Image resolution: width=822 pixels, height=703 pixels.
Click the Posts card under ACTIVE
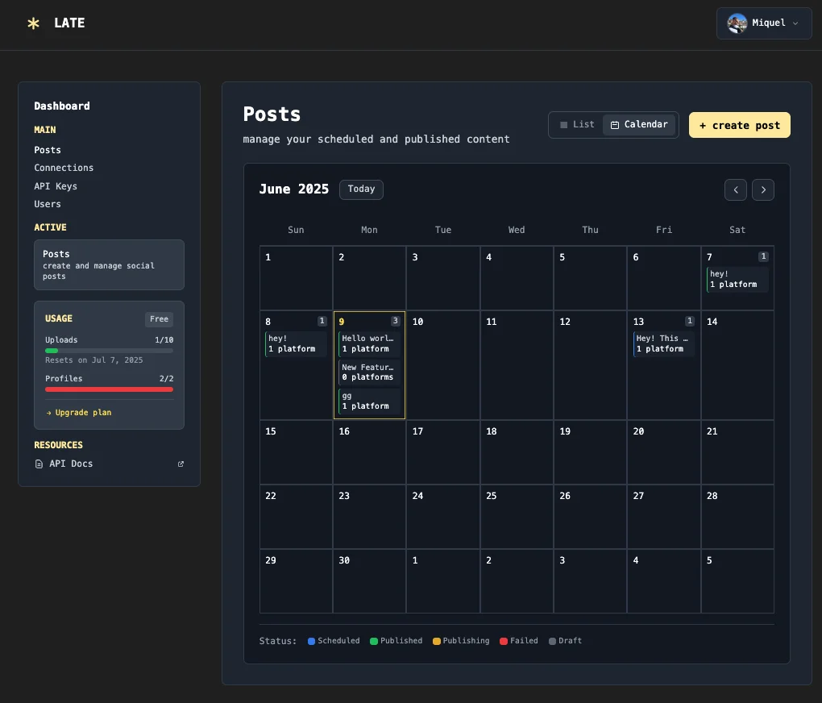pyautogui.click(x=109, y=264)
